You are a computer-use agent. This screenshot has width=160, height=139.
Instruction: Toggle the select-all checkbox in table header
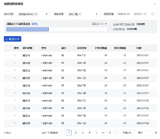pyautogui.click(x=8, y=48)
